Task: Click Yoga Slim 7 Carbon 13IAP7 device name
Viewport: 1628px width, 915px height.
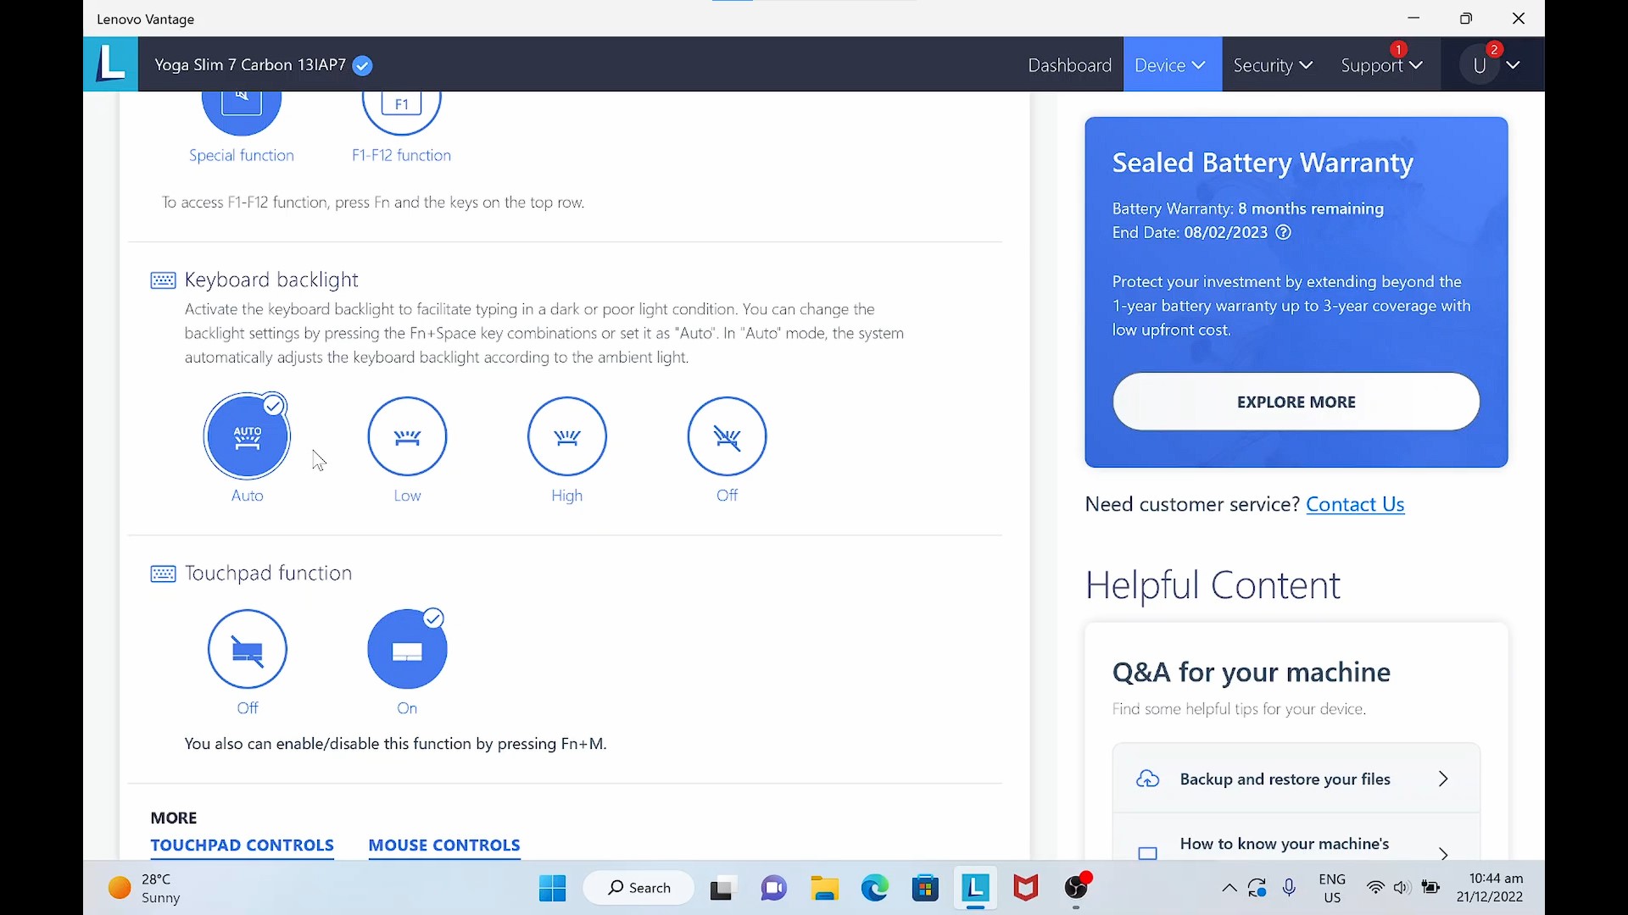Action: click(250, 65)
